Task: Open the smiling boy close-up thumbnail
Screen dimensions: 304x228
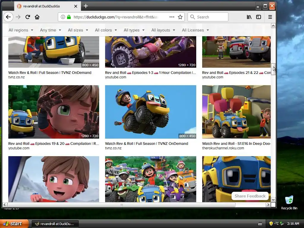Action: (x=54, y=179)
